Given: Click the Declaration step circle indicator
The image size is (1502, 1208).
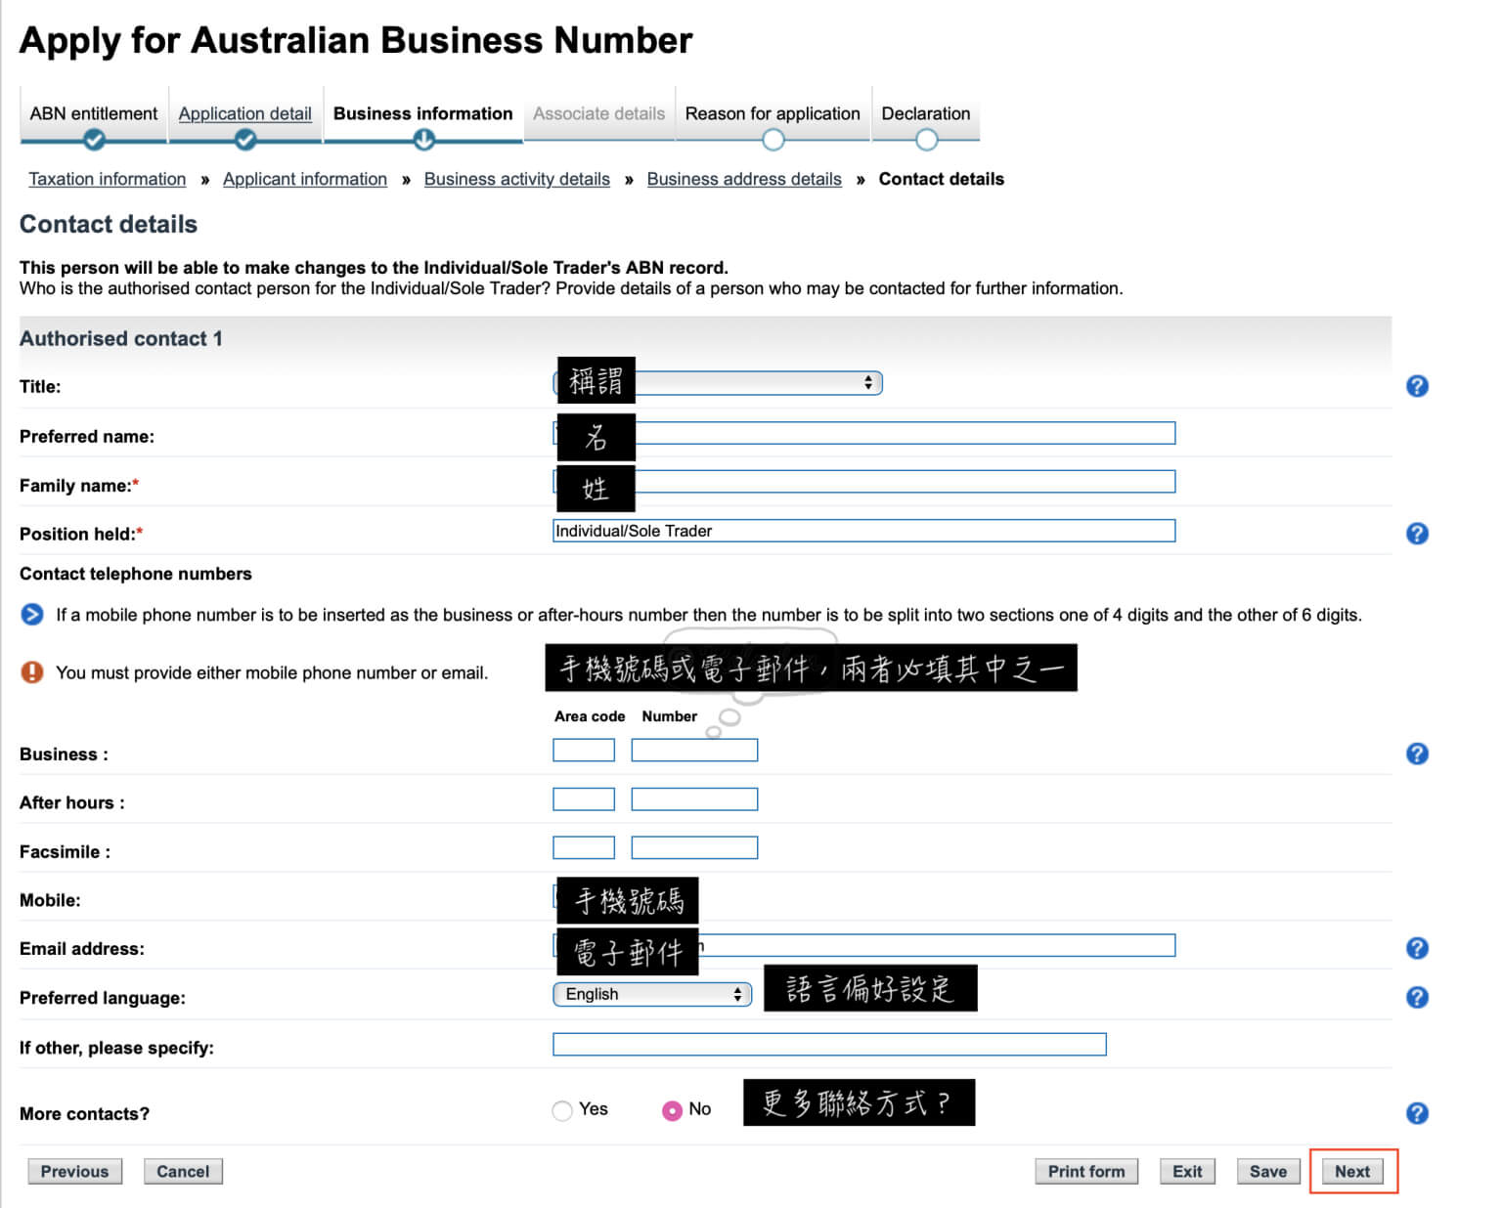Looking at the screenshot, I should pos(926,141).
